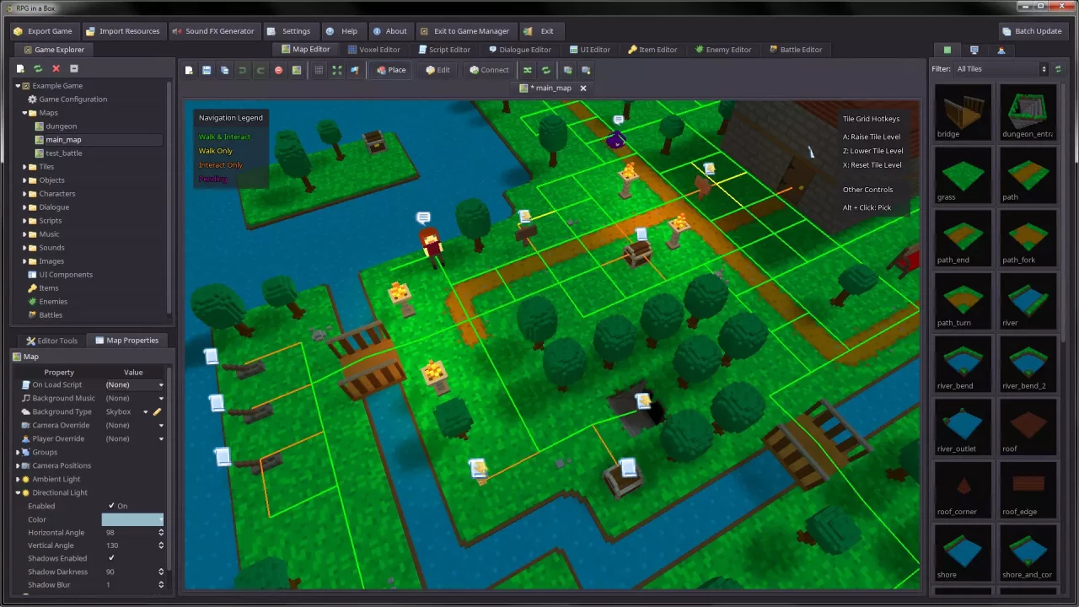Click the green refresh icon beside tile filter
This screenshot has height=607, width=1079.
1058,69
